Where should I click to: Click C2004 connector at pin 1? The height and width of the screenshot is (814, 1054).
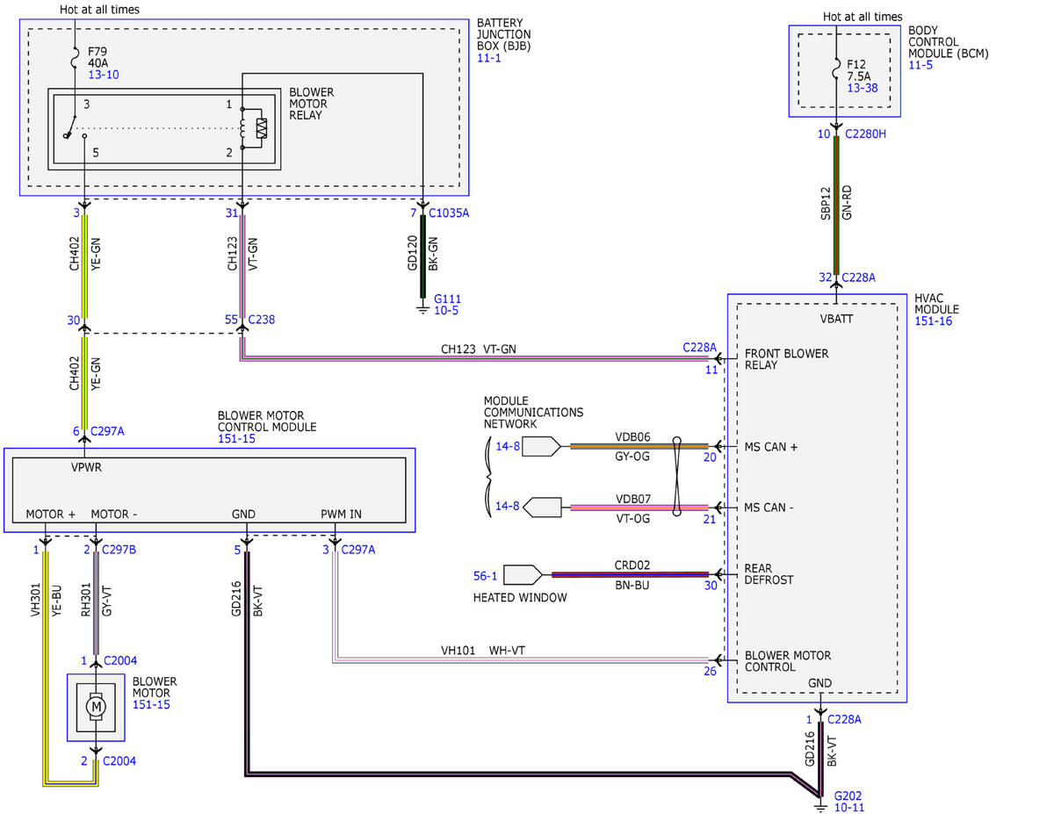(x=120, y=660)
